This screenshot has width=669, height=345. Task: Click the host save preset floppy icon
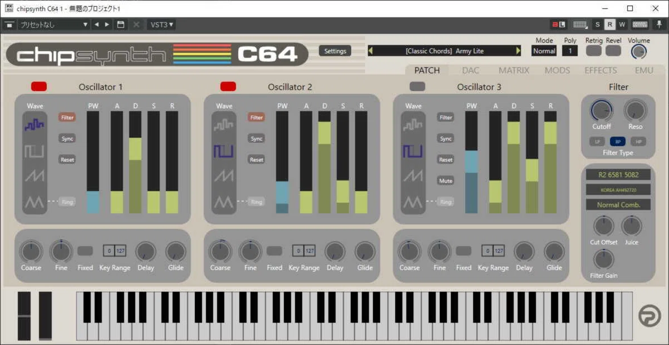(121, 24)
